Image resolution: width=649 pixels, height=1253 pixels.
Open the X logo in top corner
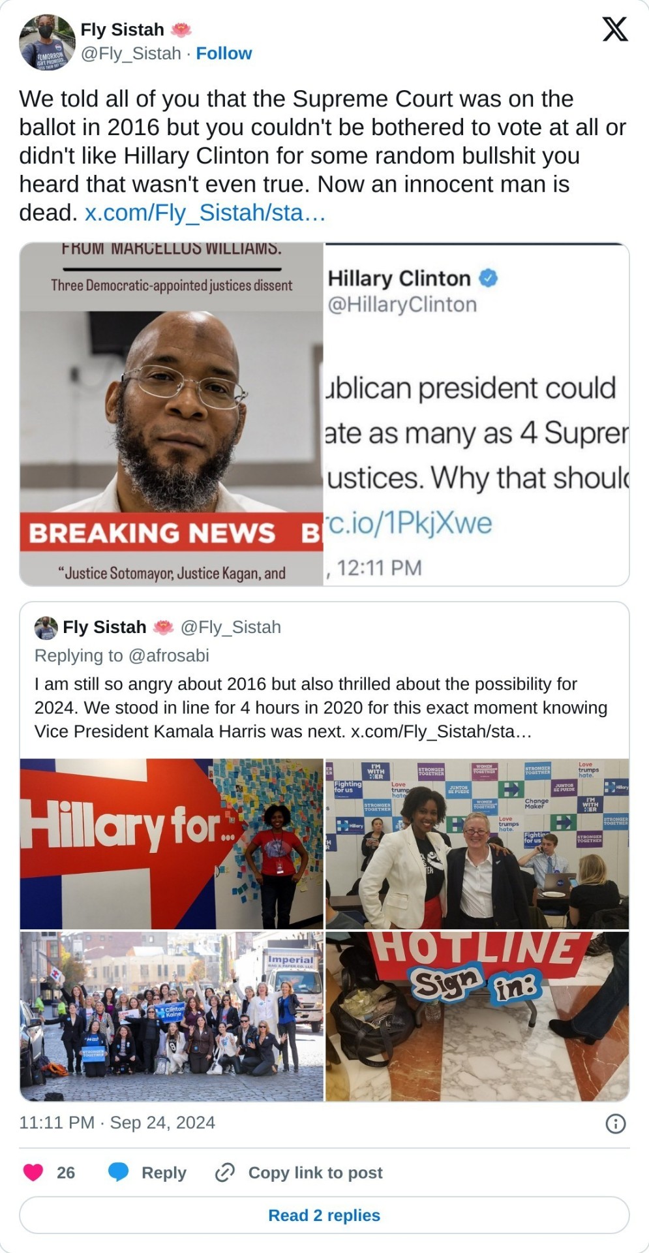click(x=614, y=29)
